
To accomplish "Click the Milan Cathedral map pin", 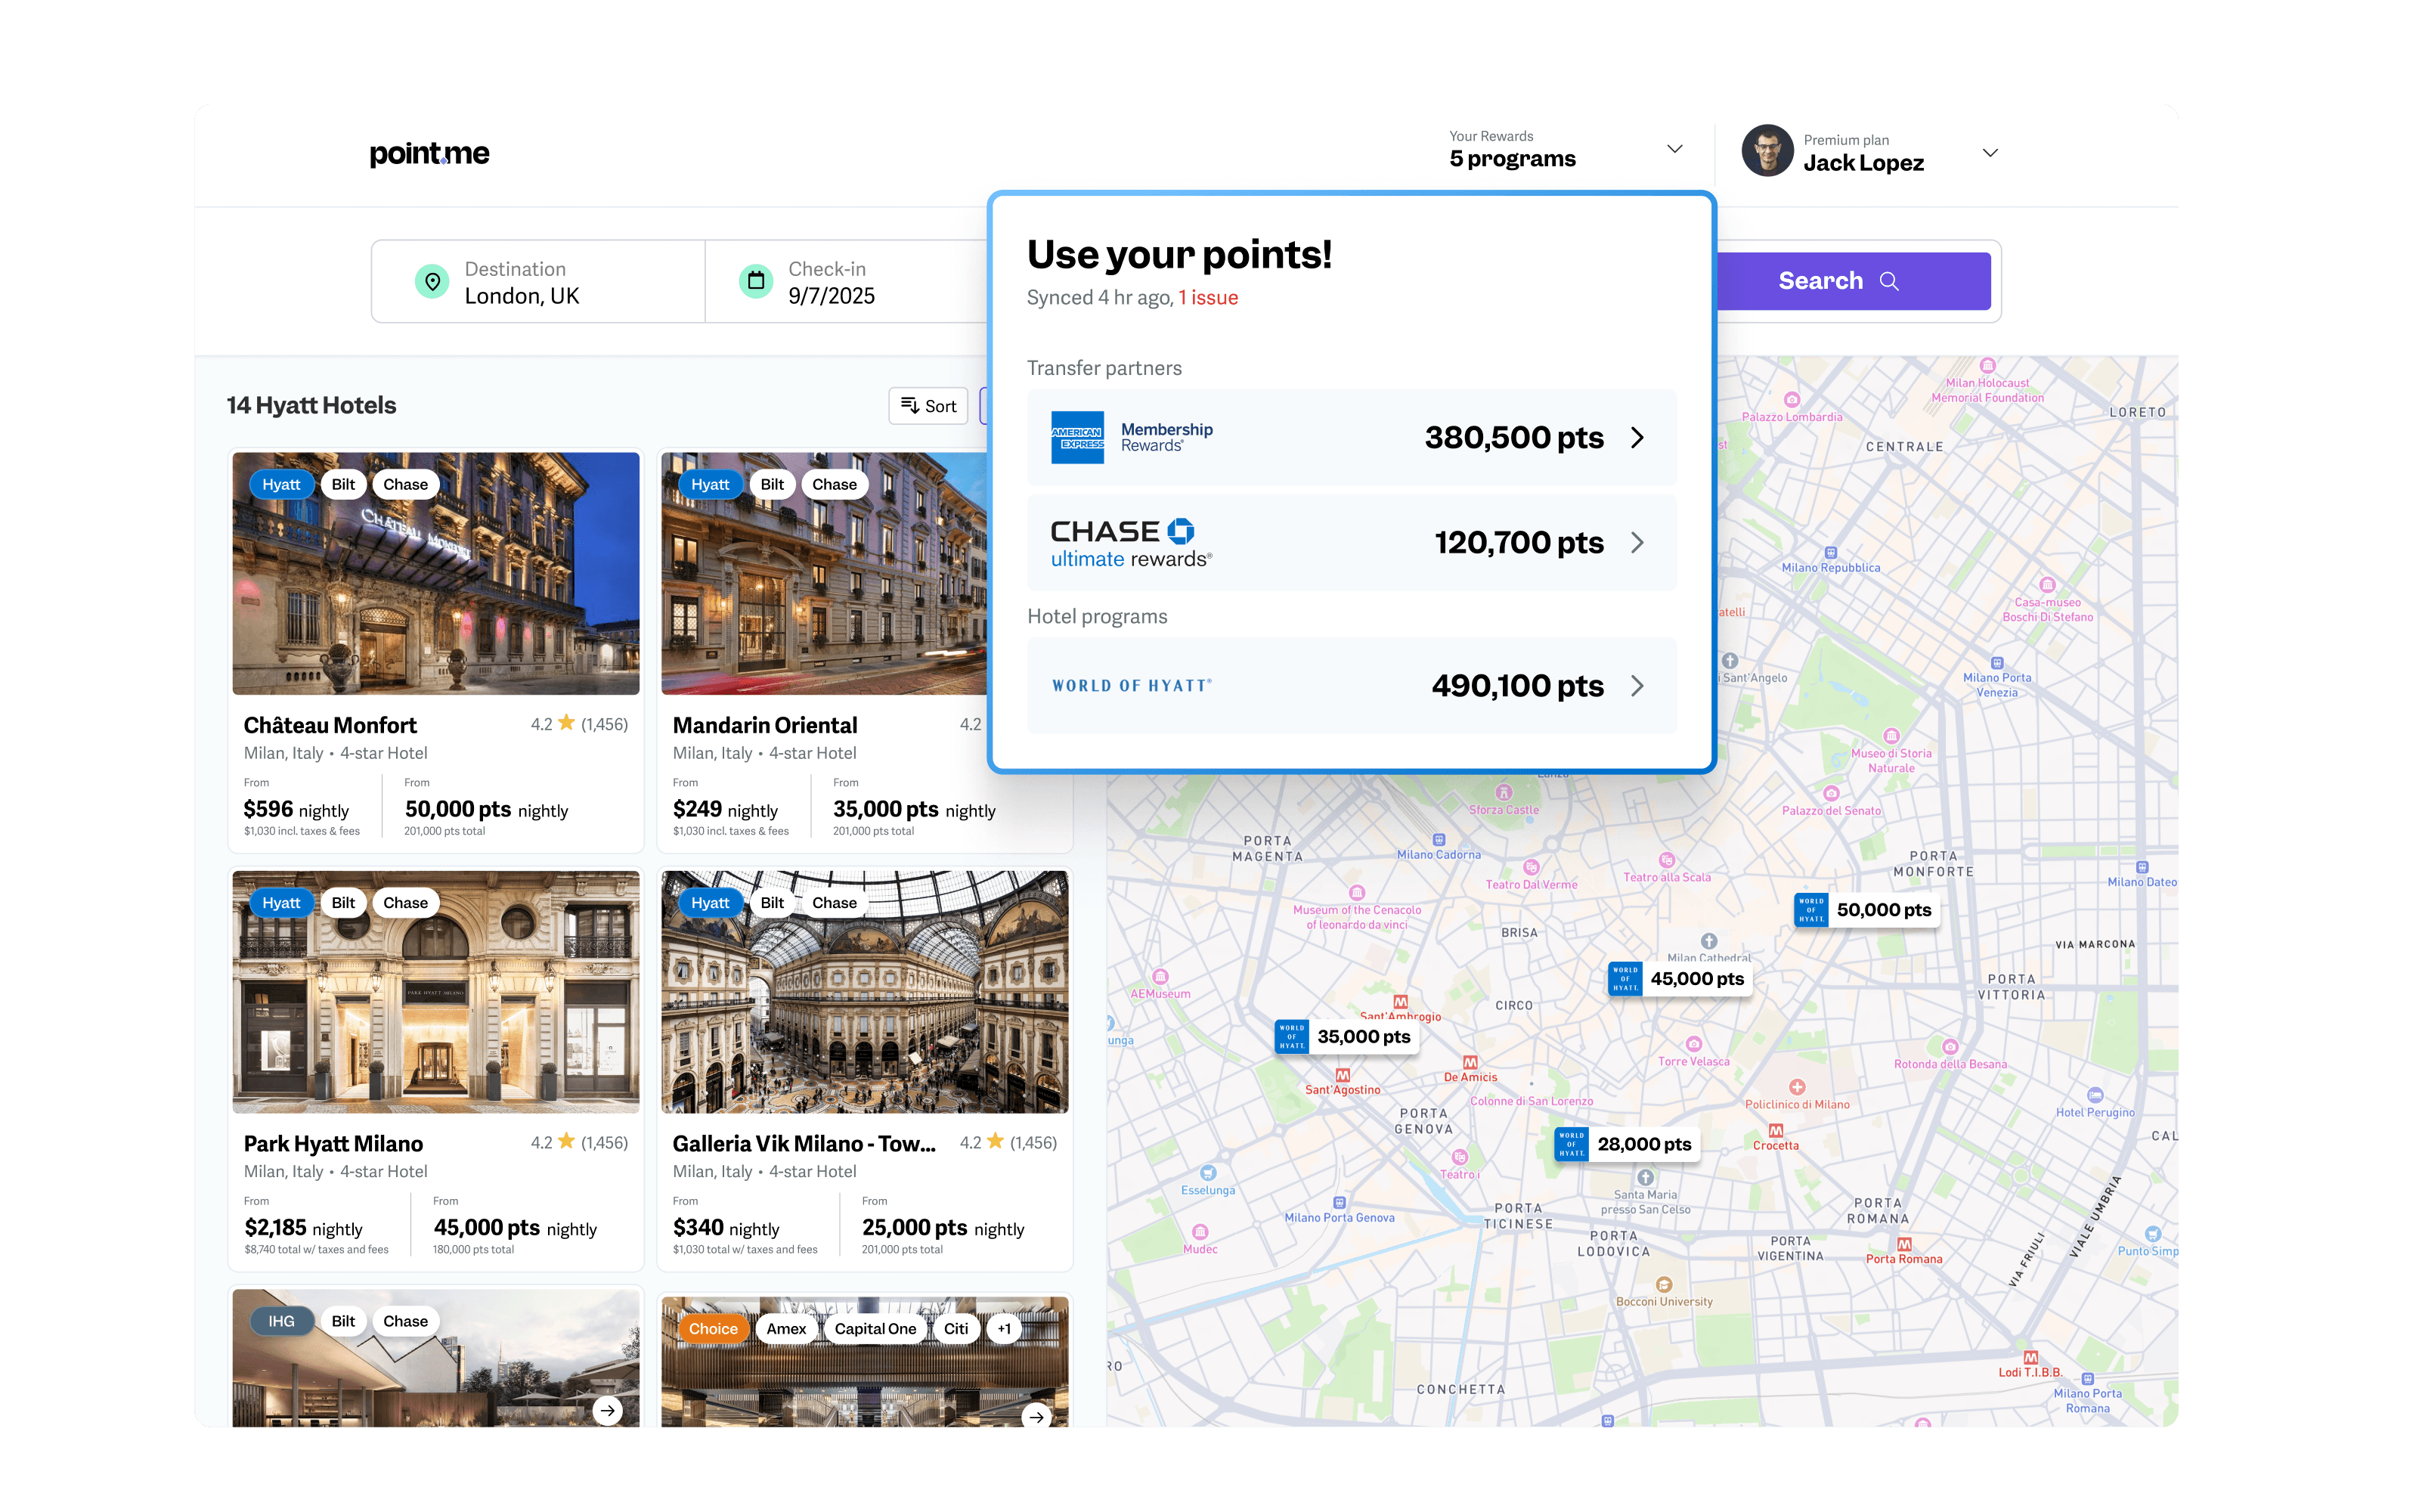I will [1709, 941].
